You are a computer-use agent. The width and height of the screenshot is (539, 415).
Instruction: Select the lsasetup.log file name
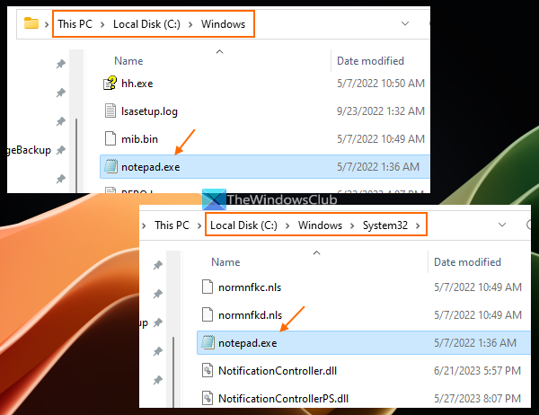(x=149, y=111)
